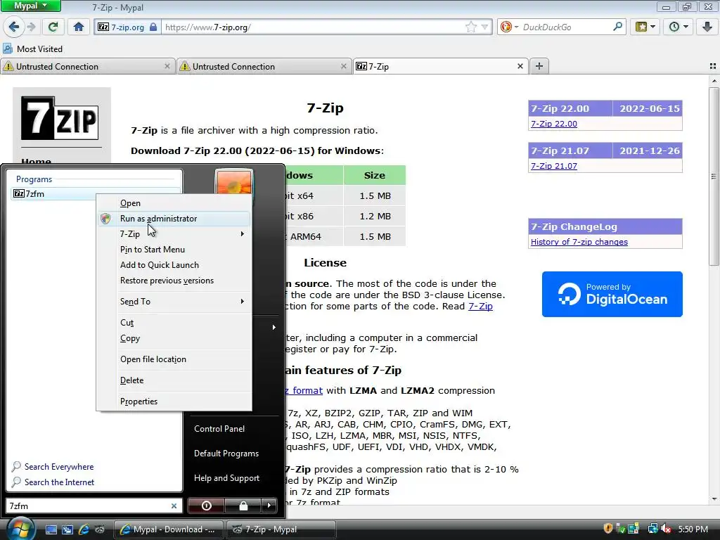Open Default Programs from Start menu
Screen dimensions: 720x540
coord(226,454)
